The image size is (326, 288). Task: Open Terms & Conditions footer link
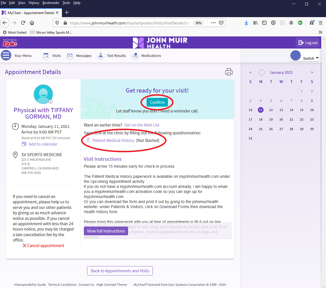[62, 285]
